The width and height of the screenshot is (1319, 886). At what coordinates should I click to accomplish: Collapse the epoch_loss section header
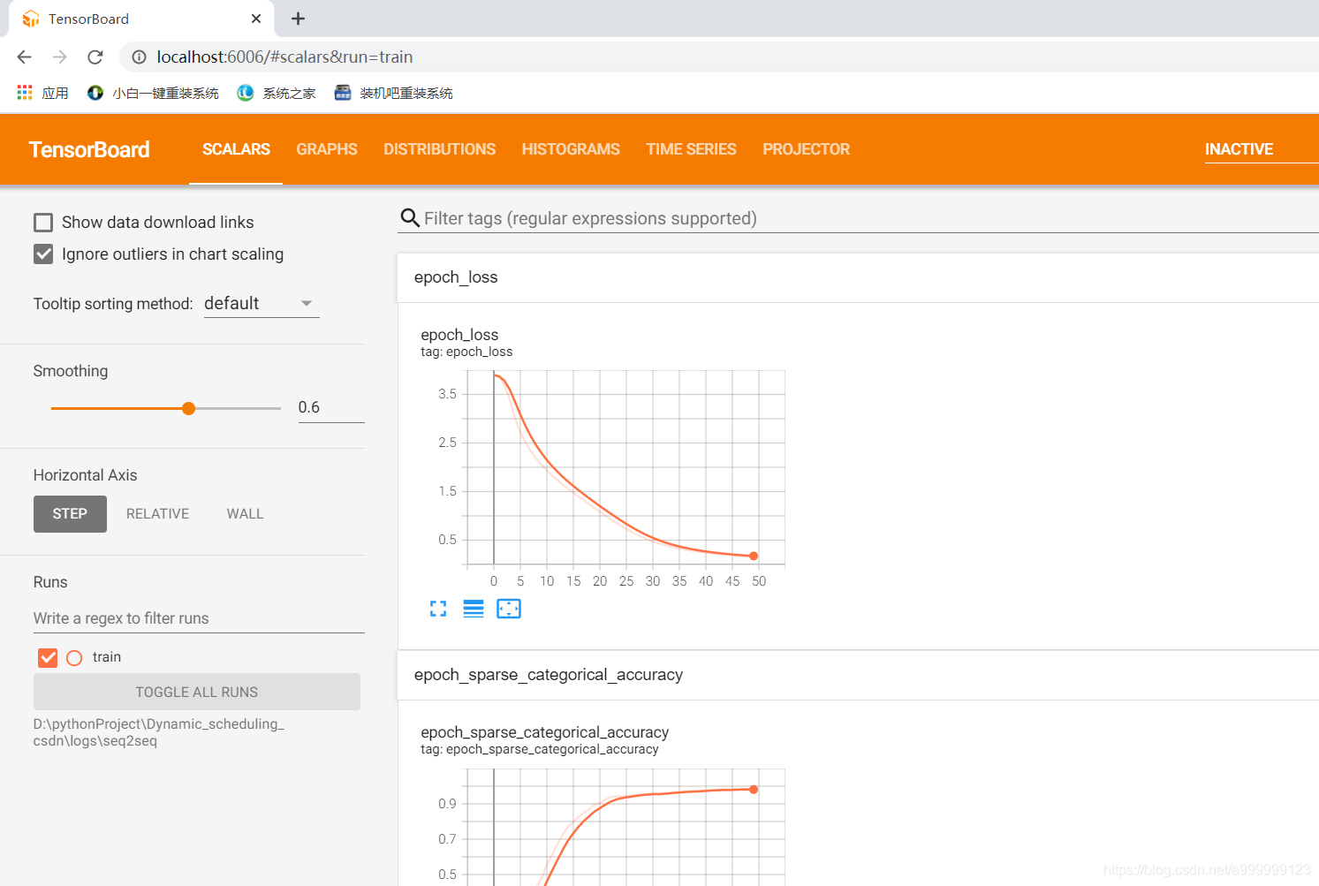click(x=858, y=277)
